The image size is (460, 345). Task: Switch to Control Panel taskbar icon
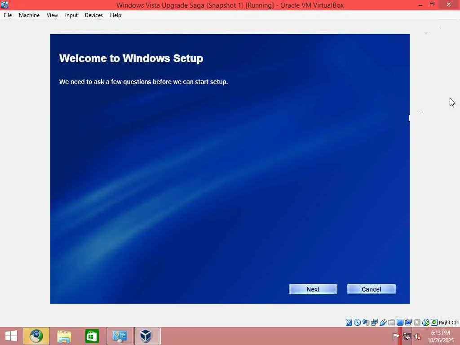(x=119, y=336)
